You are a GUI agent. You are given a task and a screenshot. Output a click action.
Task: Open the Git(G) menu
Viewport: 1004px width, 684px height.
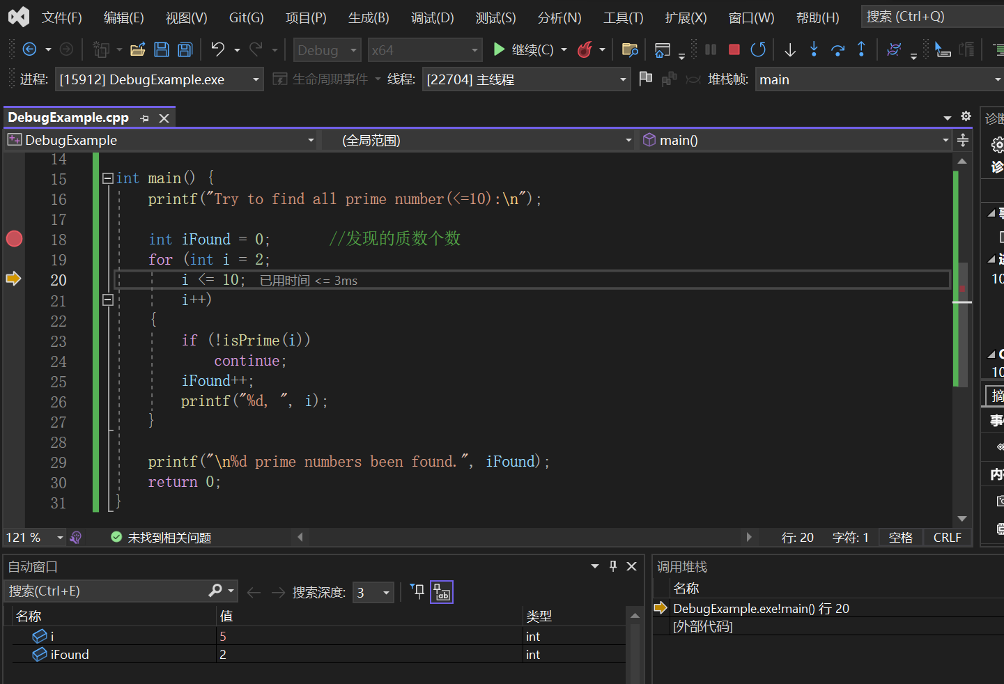click(x=246, y=17)
